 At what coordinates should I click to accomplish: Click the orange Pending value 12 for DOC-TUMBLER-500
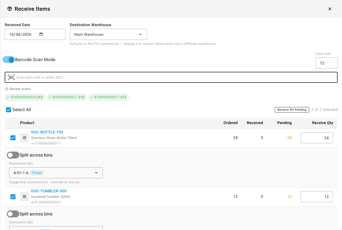tap(289, 196)
